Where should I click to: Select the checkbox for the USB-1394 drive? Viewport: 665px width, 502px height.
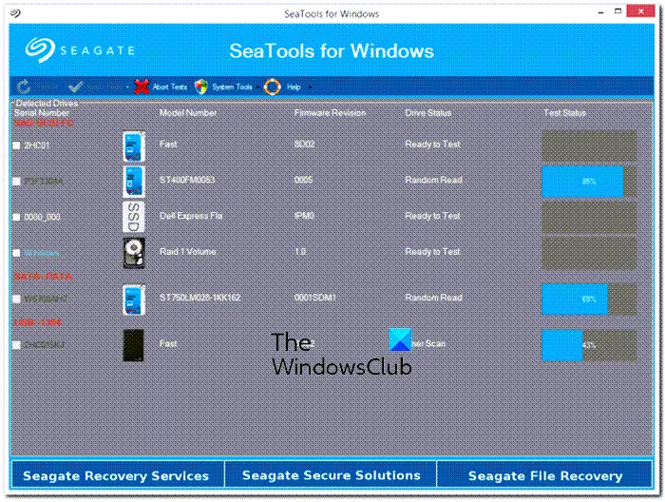coord(16,344)
